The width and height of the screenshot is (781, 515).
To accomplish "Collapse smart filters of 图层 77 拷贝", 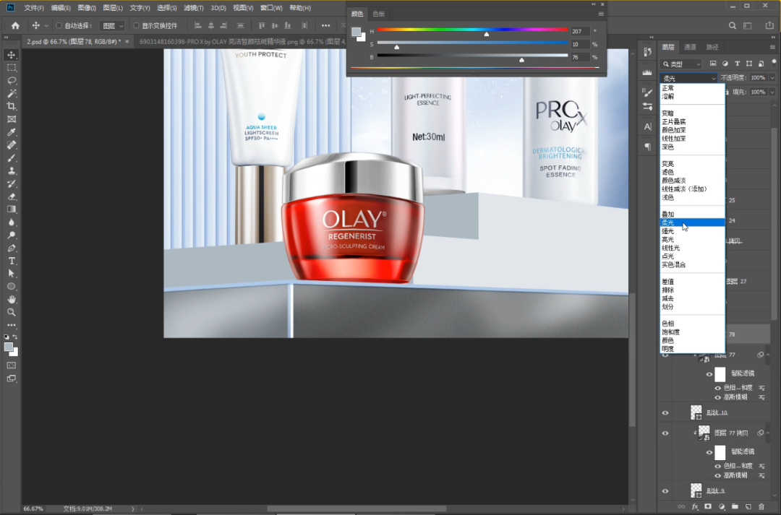I will point(767,433).
